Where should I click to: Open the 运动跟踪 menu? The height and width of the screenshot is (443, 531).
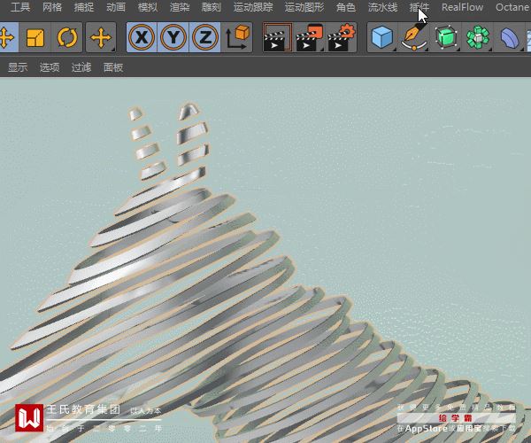[253, 7]
